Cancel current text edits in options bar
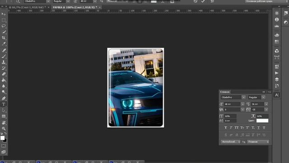This screenshot has height=163, width=289. 196,1
